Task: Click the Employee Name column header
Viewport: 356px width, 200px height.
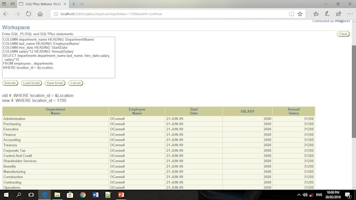Action: (x=137, y=111)
